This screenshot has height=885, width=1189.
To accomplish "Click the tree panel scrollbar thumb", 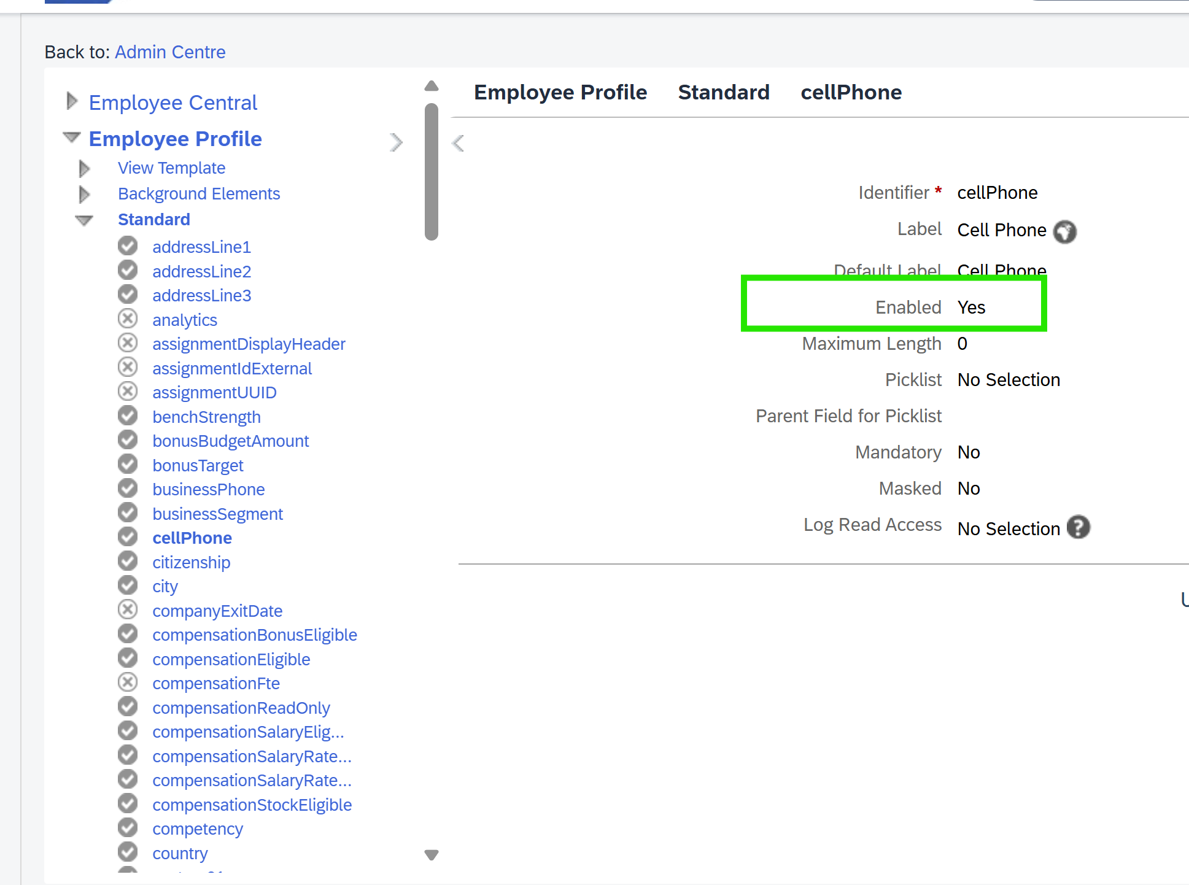I will click(432, 172).
